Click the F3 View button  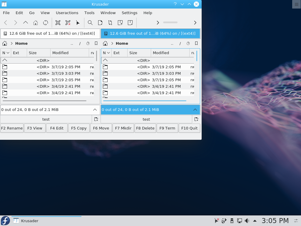point(35,128)
